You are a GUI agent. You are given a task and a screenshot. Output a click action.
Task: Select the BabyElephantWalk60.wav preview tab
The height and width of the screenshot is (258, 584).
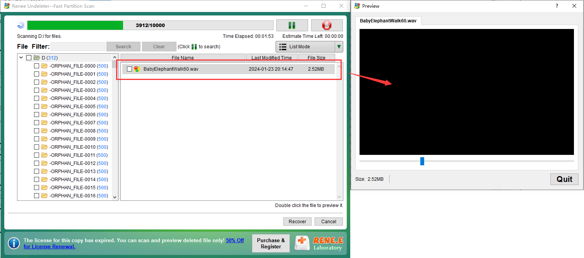point(388,21)
